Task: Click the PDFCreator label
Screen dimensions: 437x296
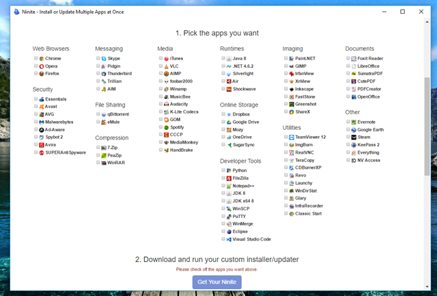Action: pos(369,89)
